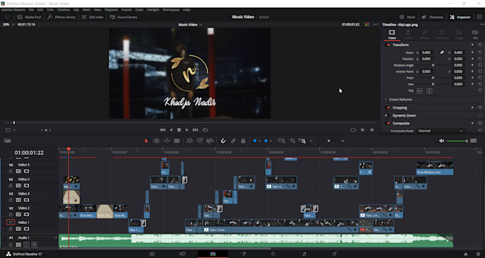Screen dimensions: 485x258
Task: Reset the Zoom parameter
Action: (x=479, y=53)
